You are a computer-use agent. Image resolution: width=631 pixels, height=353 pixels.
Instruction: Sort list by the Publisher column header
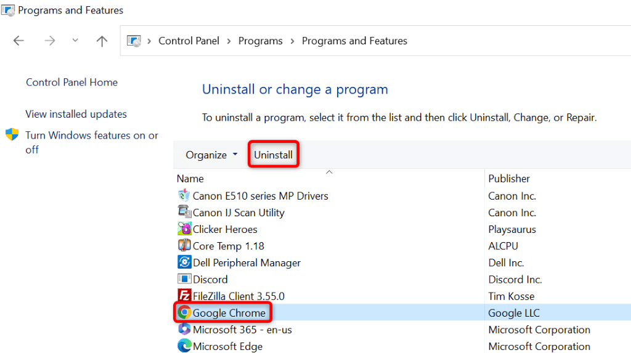click(x=509, y=179)
